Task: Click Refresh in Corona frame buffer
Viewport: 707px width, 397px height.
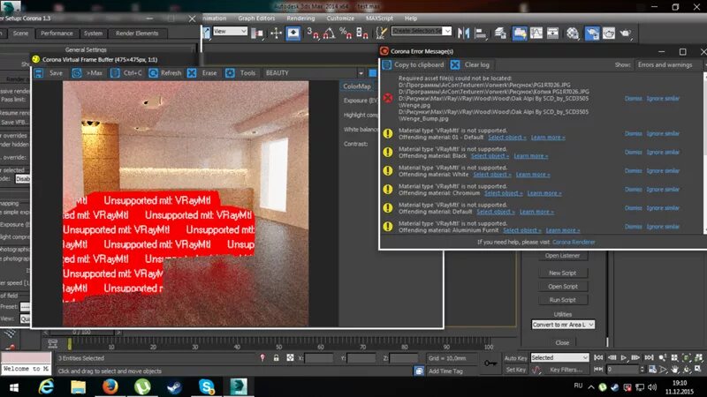Action: 165,73
